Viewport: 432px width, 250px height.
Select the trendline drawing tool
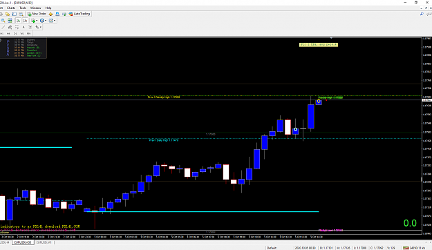3,27
